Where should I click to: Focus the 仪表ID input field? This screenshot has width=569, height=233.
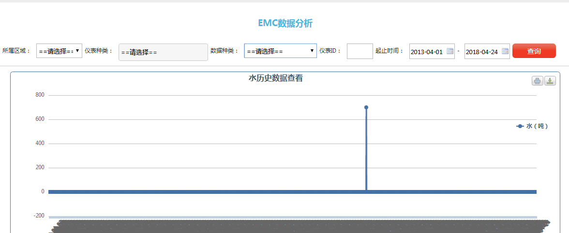(359, 51)
